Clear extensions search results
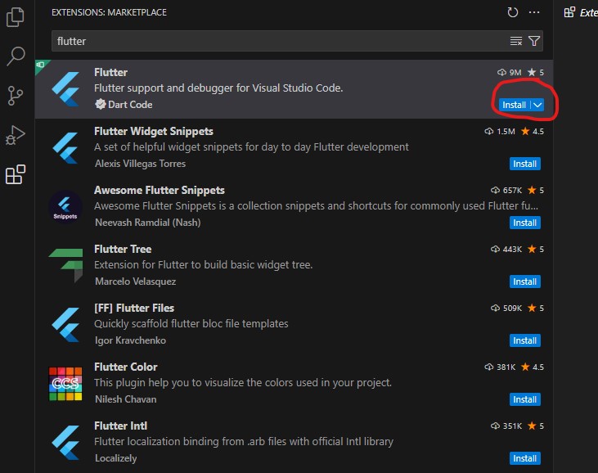 tap(516, 41)
